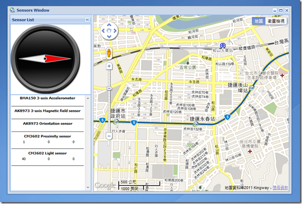302x204 pixels.
Task: Select AK8973 3-axis Magnetic field sensor
Action: pos(47,111)
